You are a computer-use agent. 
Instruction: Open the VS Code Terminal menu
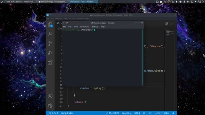[80, 19]
